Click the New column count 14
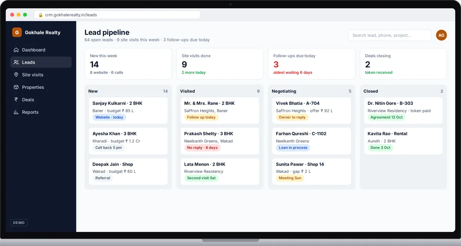 tap(165, 91)
